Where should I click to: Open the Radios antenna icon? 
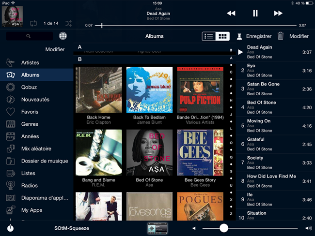coord(11,186)
